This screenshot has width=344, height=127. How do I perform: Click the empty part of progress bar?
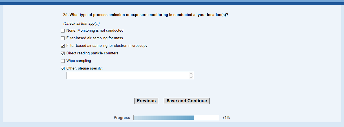(x=206, y=118)
